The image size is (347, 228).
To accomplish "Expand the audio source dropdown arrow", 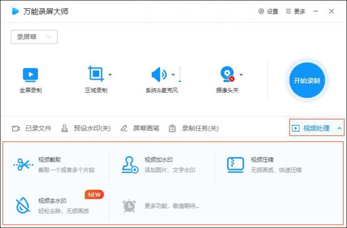I will pos(173,75).
